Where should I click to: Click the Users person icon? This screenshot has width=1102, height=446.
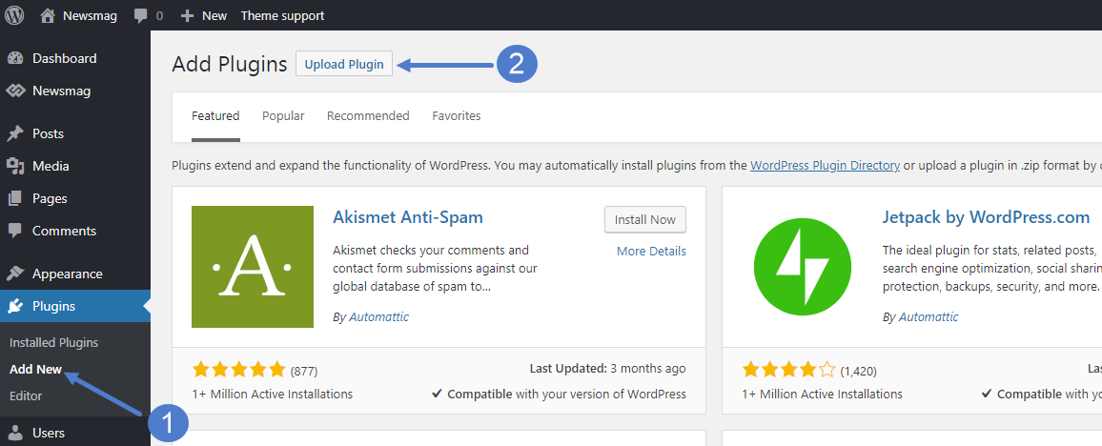tap(15, 433)
